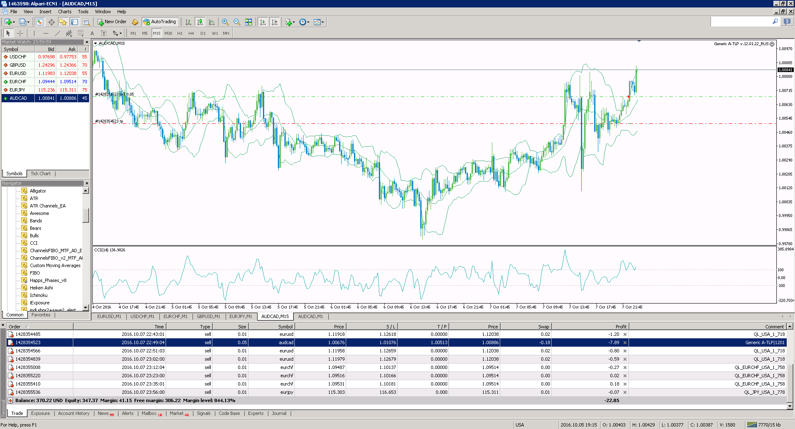Click the toolbar search input field
The image size is (795, 429).
741,22
